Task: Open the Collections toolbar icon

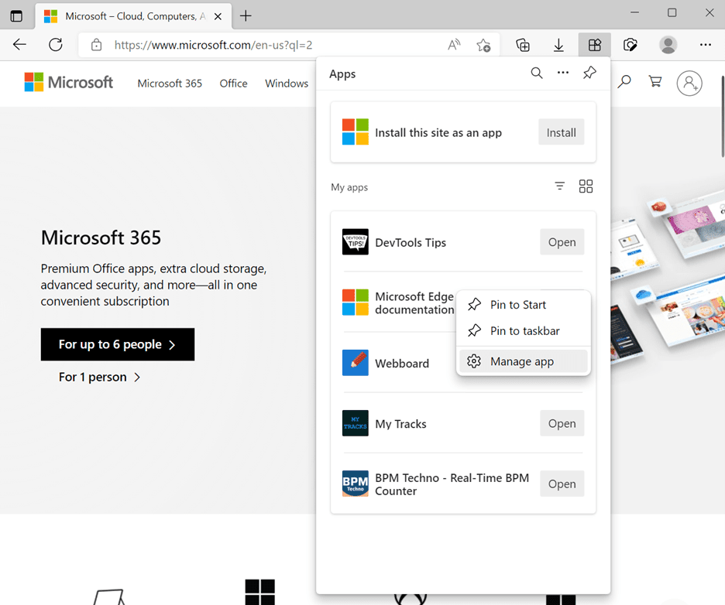Action: [x=523, y=45]
